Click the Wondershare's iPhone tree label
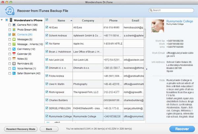This screenshot has width=198, height=134. (x=28, y=20)
